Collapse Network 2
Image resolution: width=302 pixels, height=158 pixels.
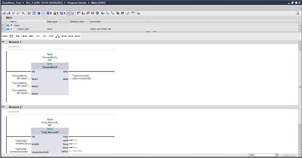click(x=3, y=107)
